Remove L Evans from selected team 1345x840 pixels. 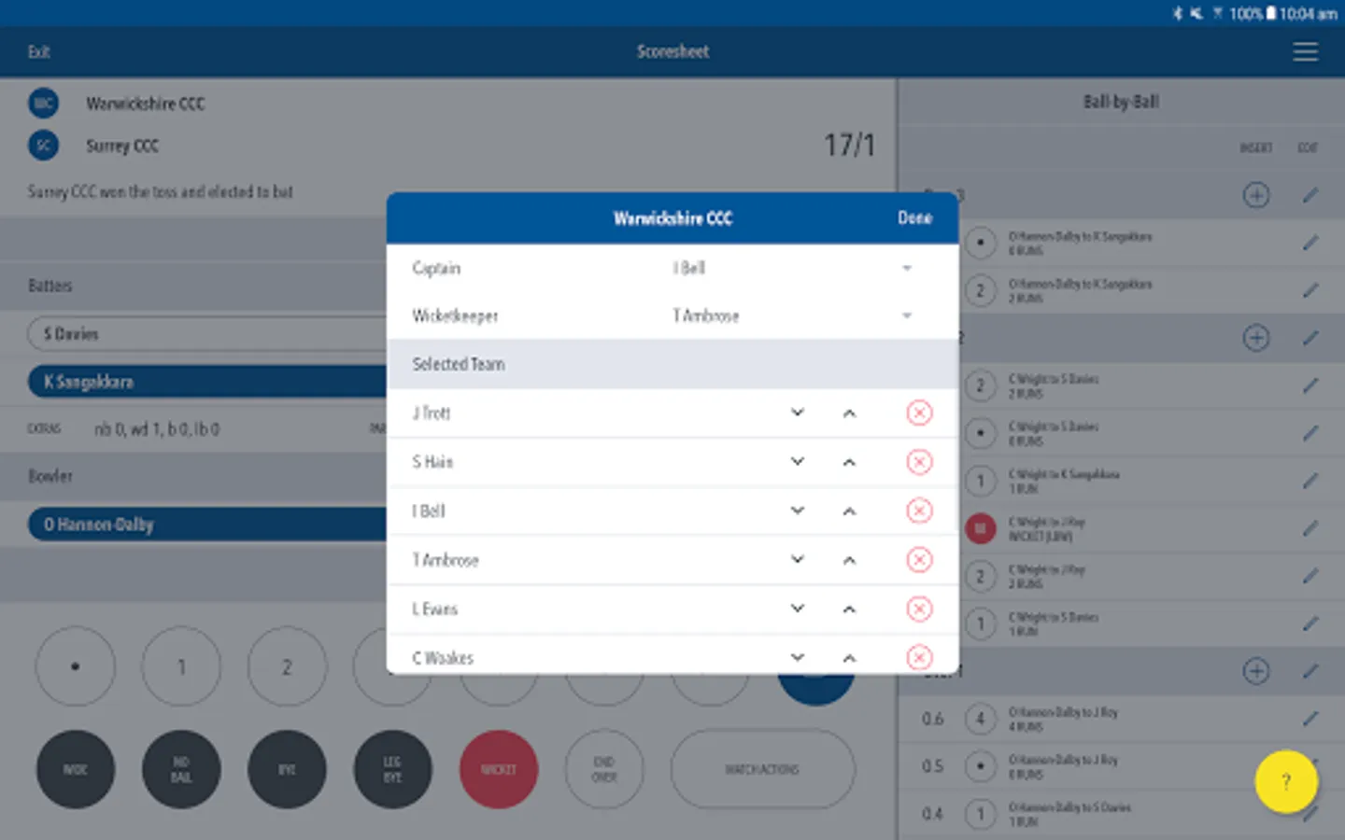point(919,609)
